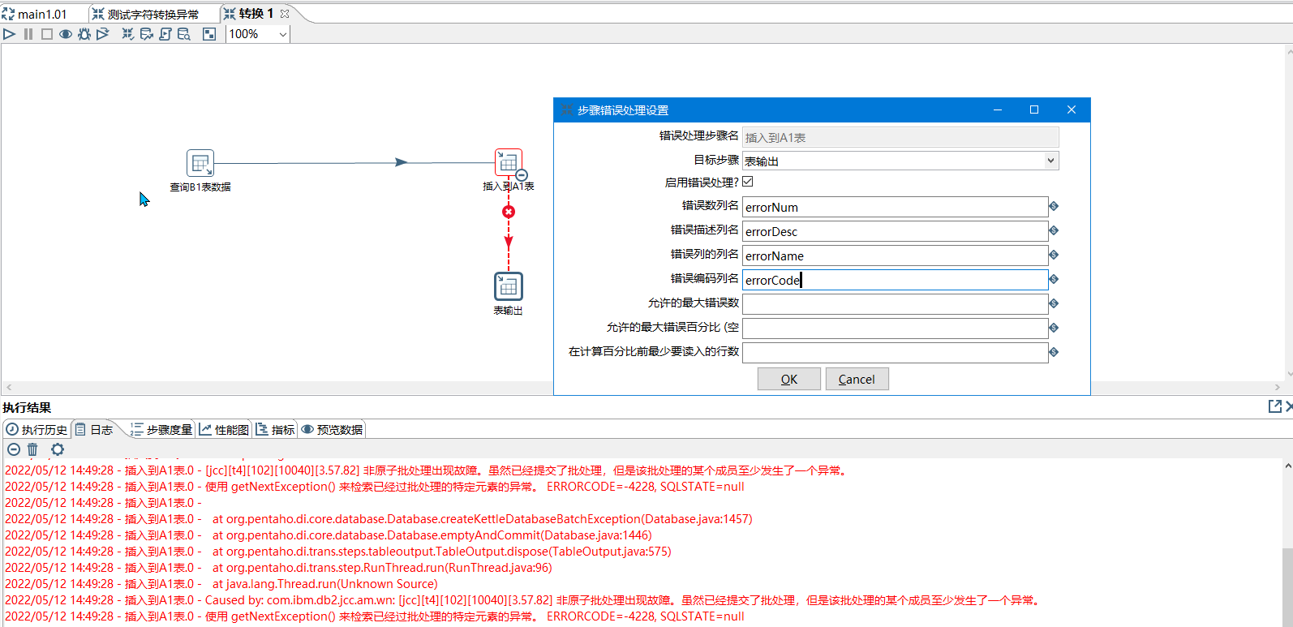Pop out the execution results panel
This screenshot has height=627, width=1293.
[x=1275, y=406]
